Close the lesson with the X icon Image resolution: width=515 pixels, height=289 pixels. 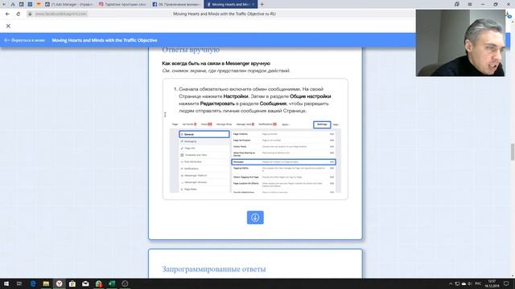pos(8,26)
